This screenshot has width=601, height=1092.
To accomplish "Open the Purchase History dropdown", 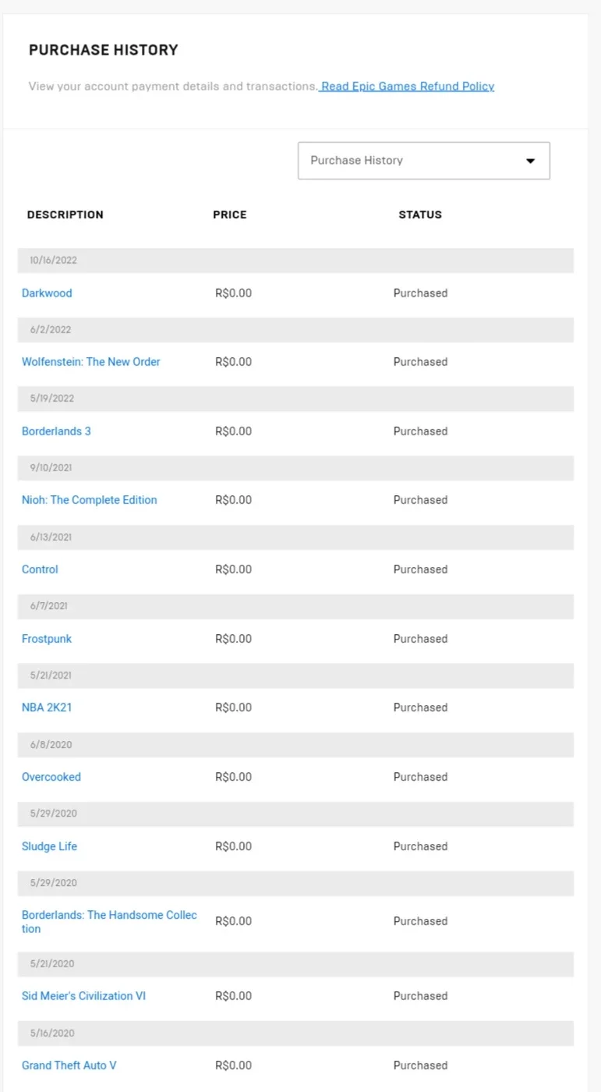I will 424,161.
